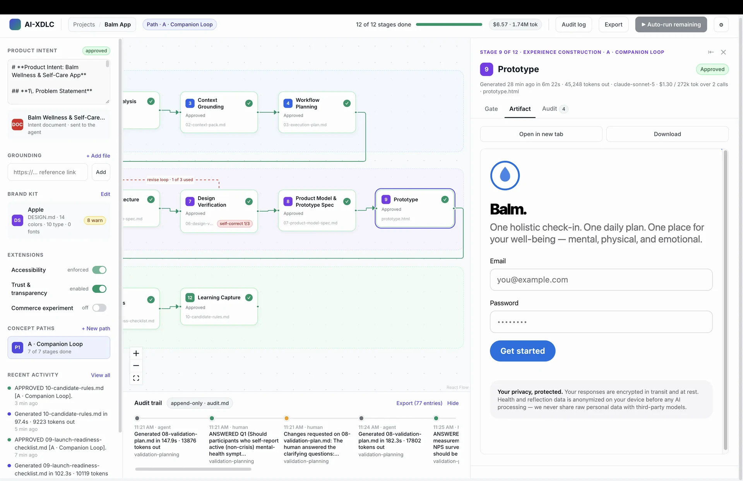Click the $6.57 · 1.74M tok cost chip
Screen dimensions: 743x481
click(515, 24)
